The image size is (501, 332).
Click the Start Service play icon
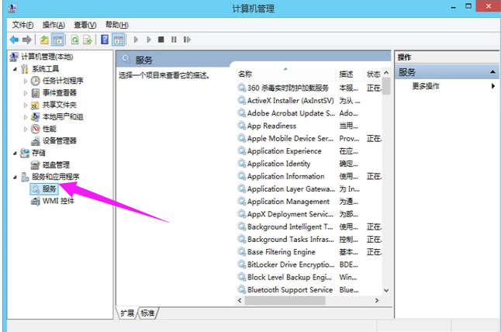pos(136,39)
